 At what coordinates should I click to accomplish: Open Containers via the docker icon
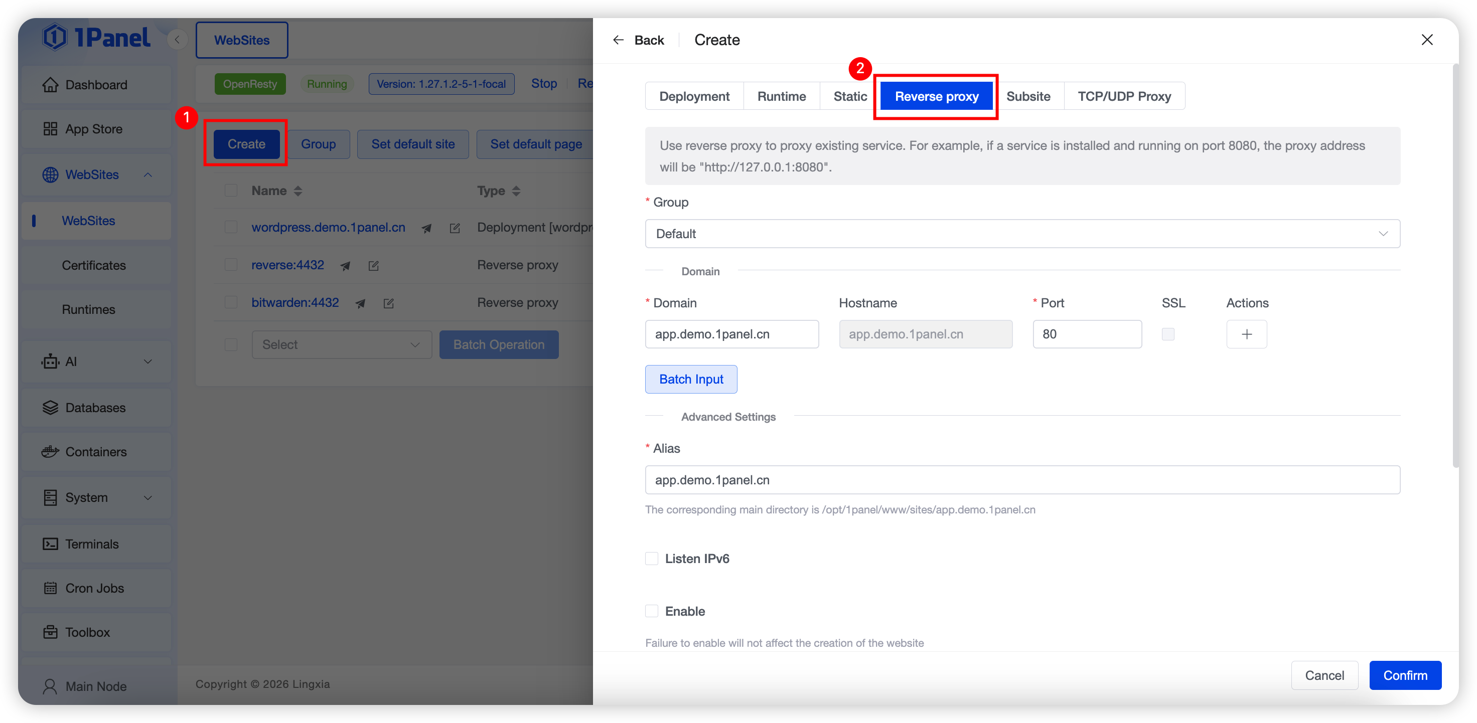pos(51,451)
